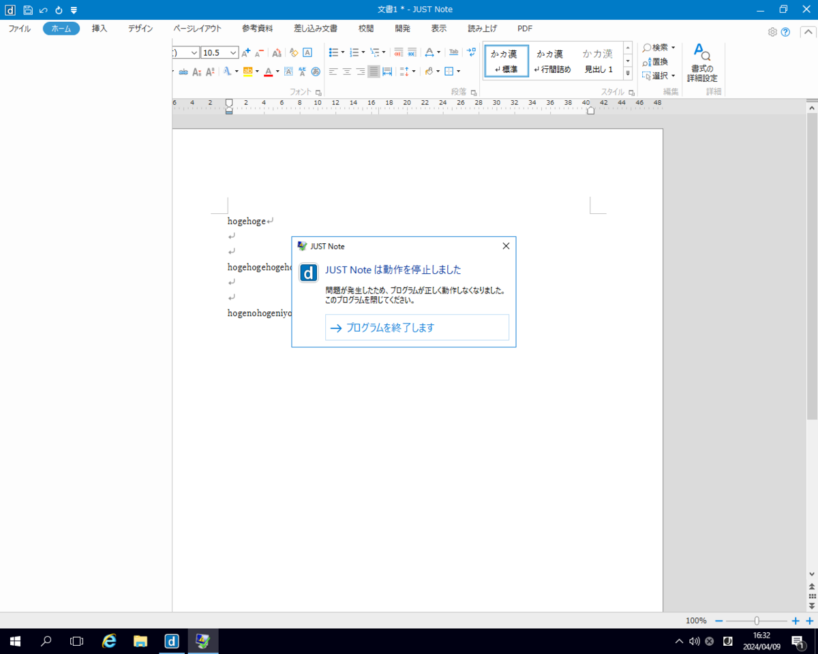818x654 pixels.
Task: Toggle superscript formatting
Action: (210, 72)
